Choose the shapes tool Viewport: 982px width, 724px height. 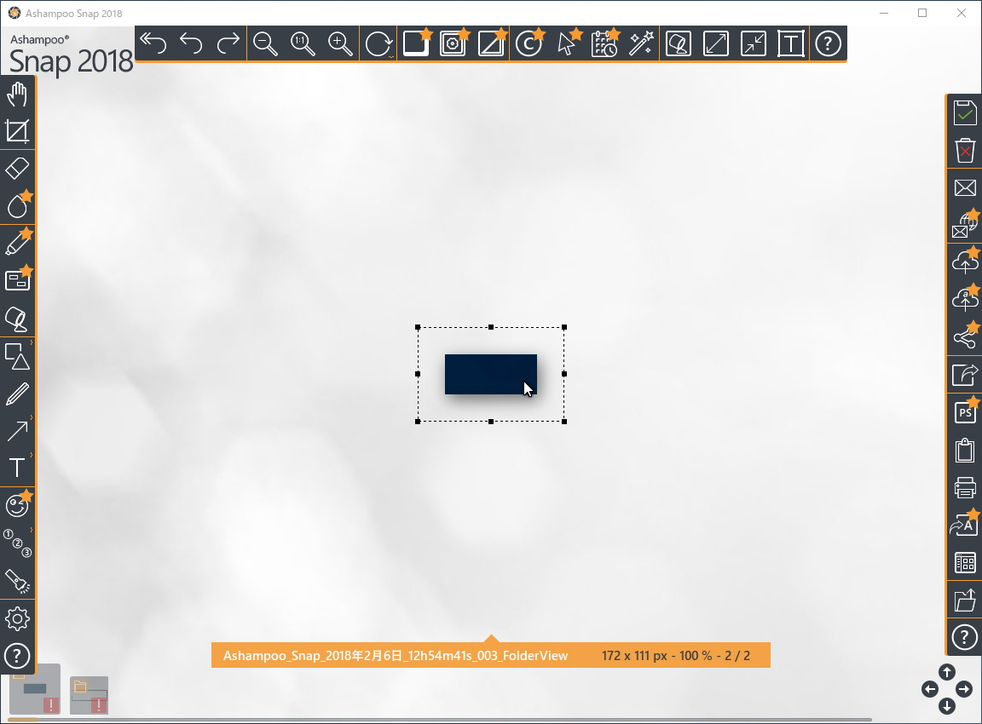17,356
